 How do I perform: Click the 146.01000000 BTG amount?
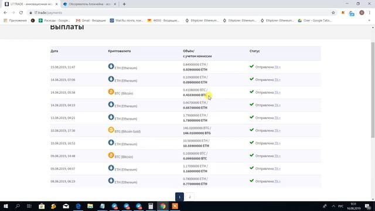pyautogui.click(x=197, y=133)
